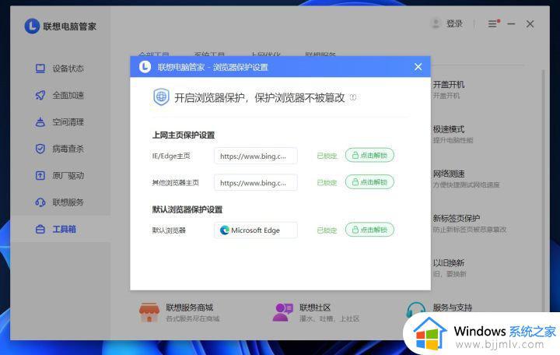Open the 开盖开机 tool
Screen dimensions: 560x355
pyautogui.click(x=449, y=90)
